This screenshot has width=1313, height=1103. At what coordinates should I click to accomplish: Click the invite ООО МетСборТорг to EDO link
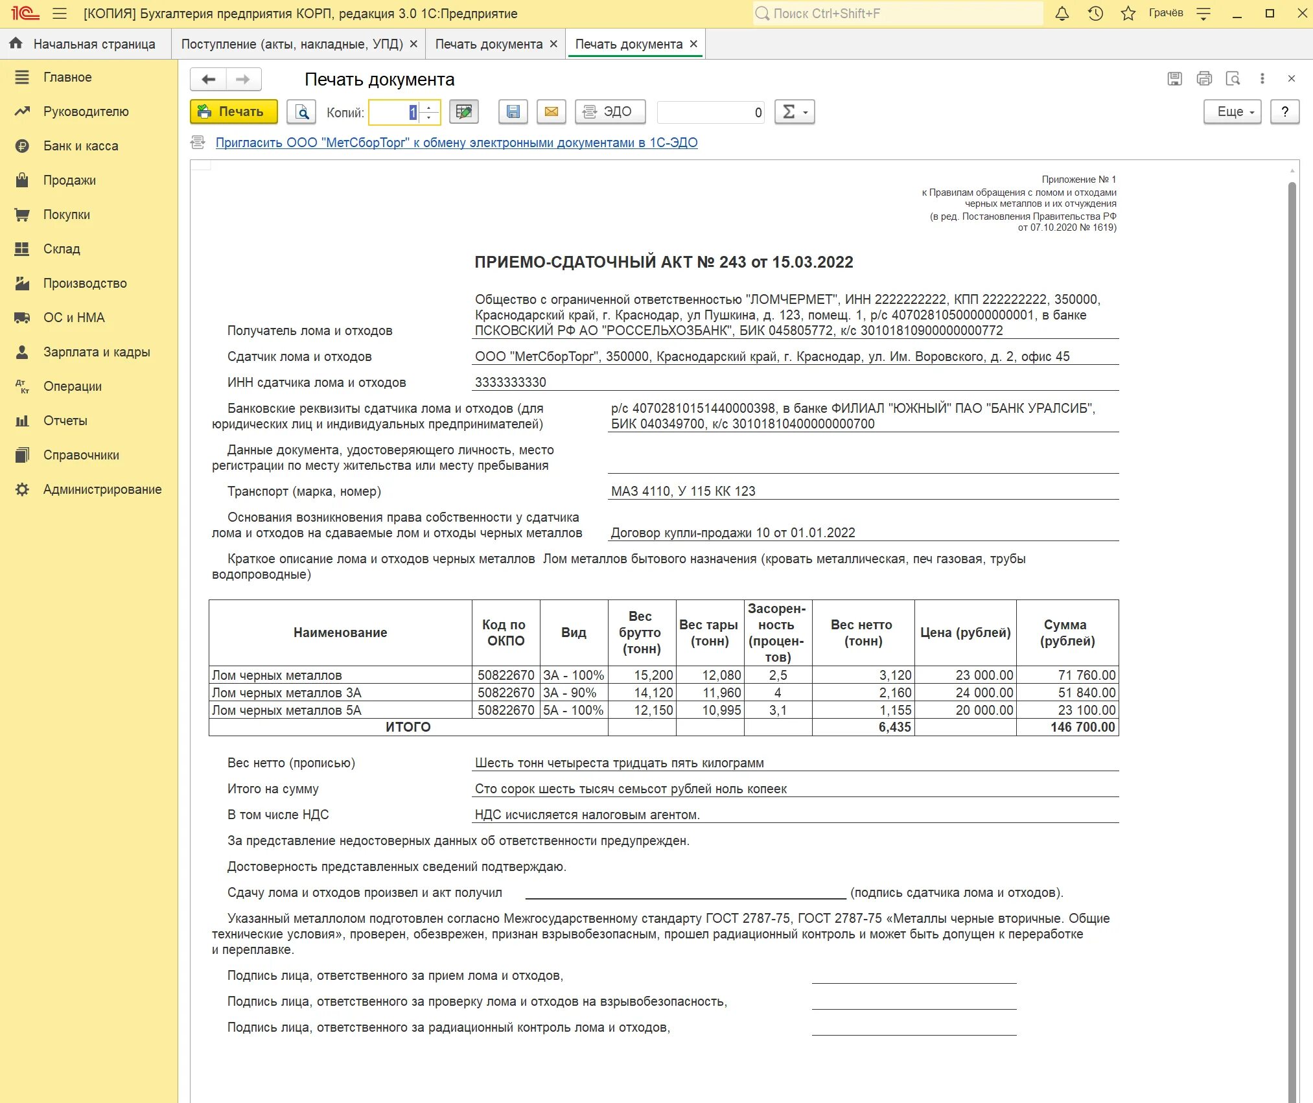456,143
